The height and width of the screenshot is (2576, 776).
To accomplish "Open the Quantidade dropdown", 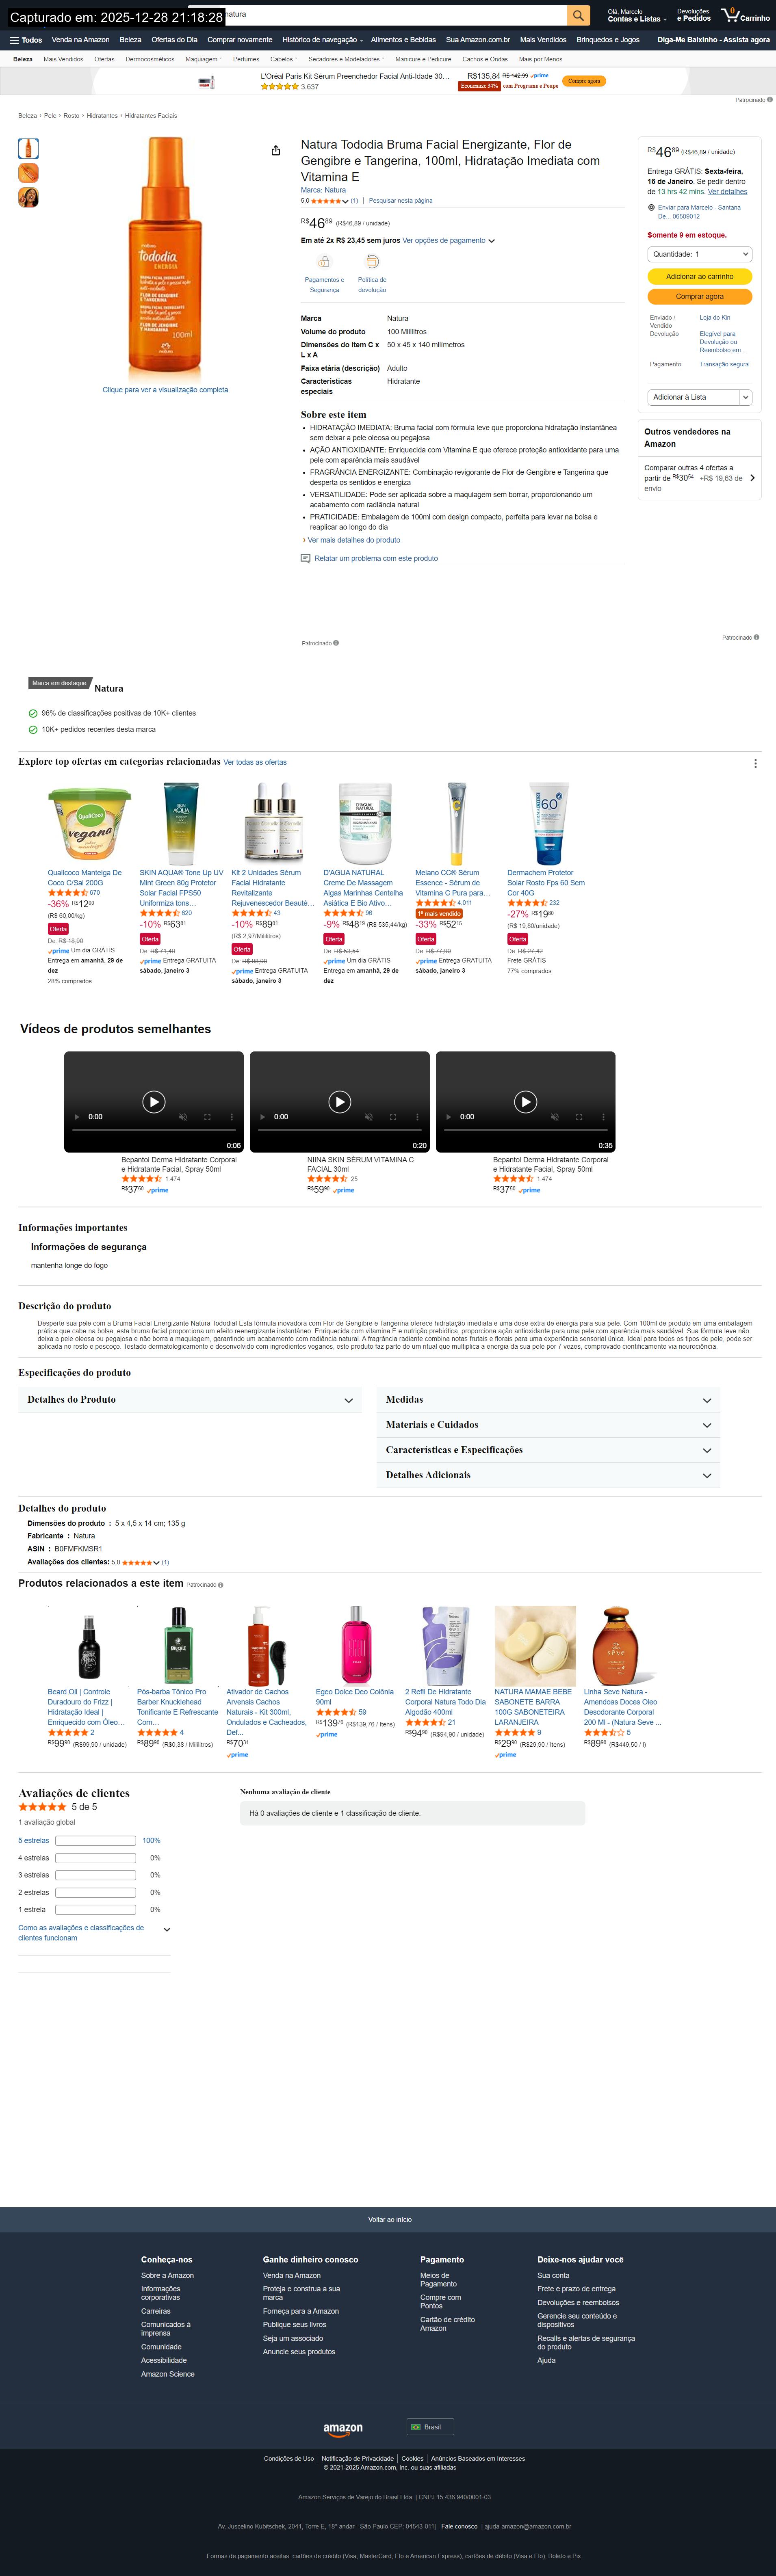I will click(x=699, y=254).
